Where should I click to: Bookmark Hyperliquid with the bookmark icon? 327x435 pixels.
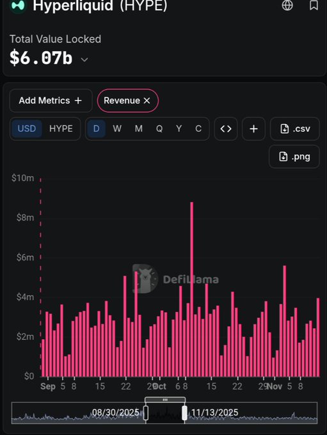pyautogui.click(x=314, y=5)
